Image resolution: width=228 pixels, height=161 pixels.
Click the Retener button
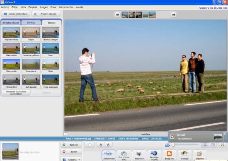pos(71,145)
